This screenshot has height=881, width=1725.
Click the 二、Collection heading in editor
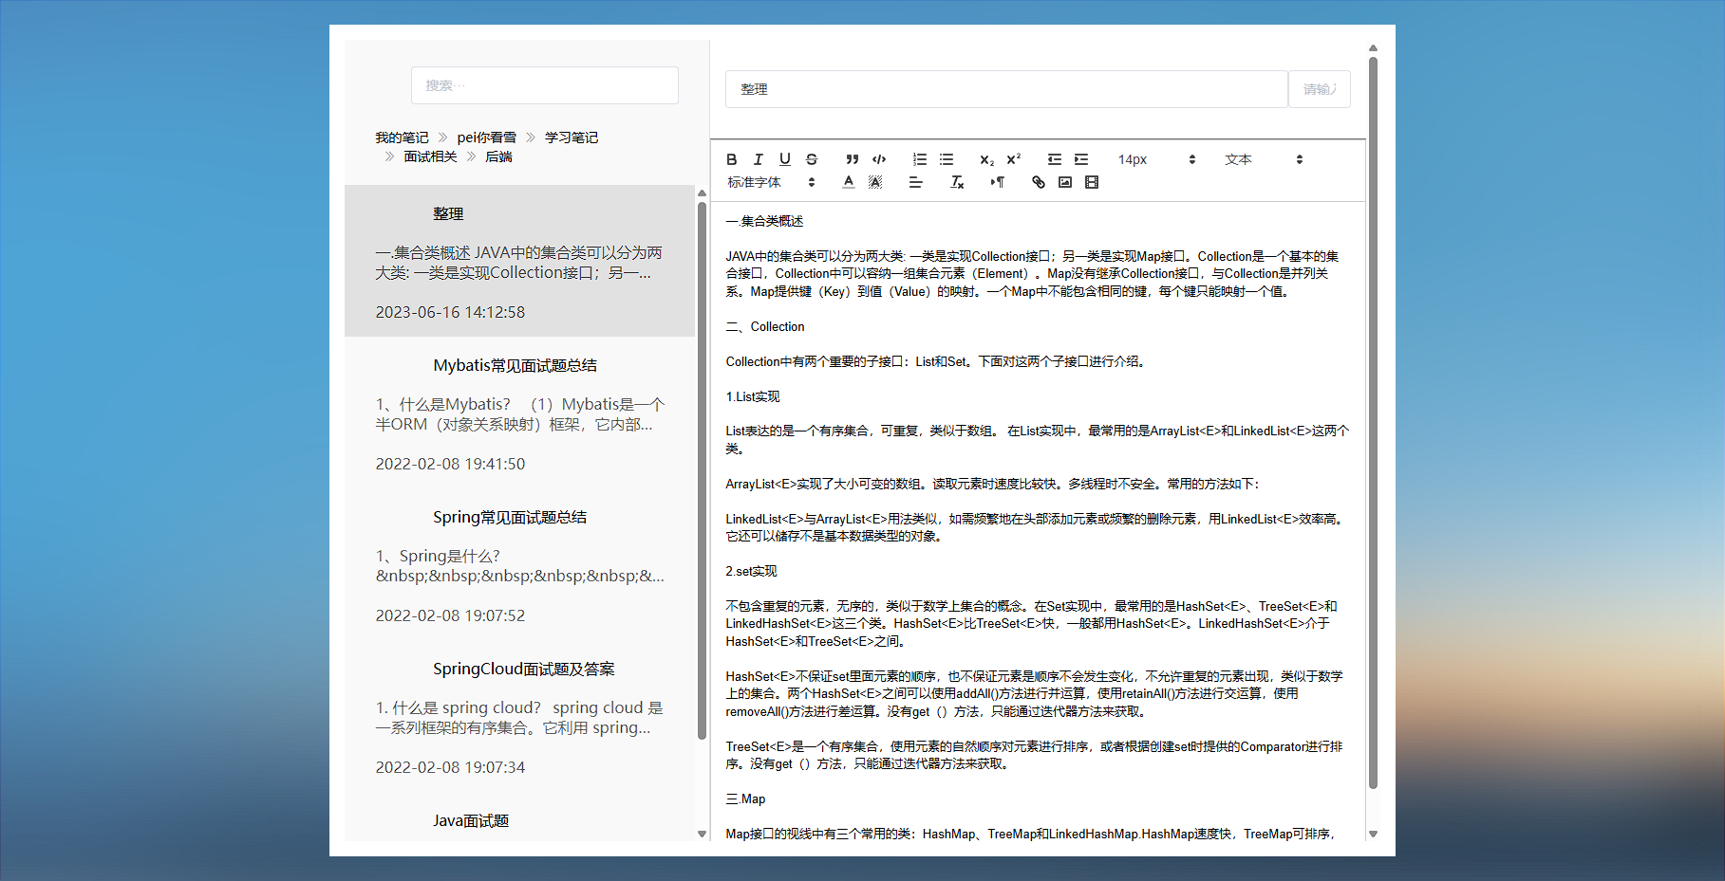point(765,326)
